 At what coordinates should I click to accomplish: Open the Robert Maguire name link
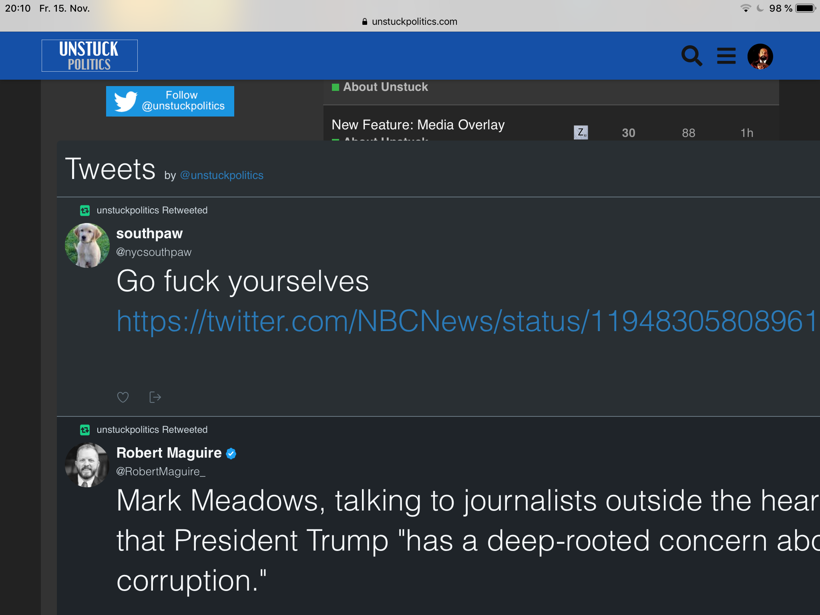click(x=169, y=453)
